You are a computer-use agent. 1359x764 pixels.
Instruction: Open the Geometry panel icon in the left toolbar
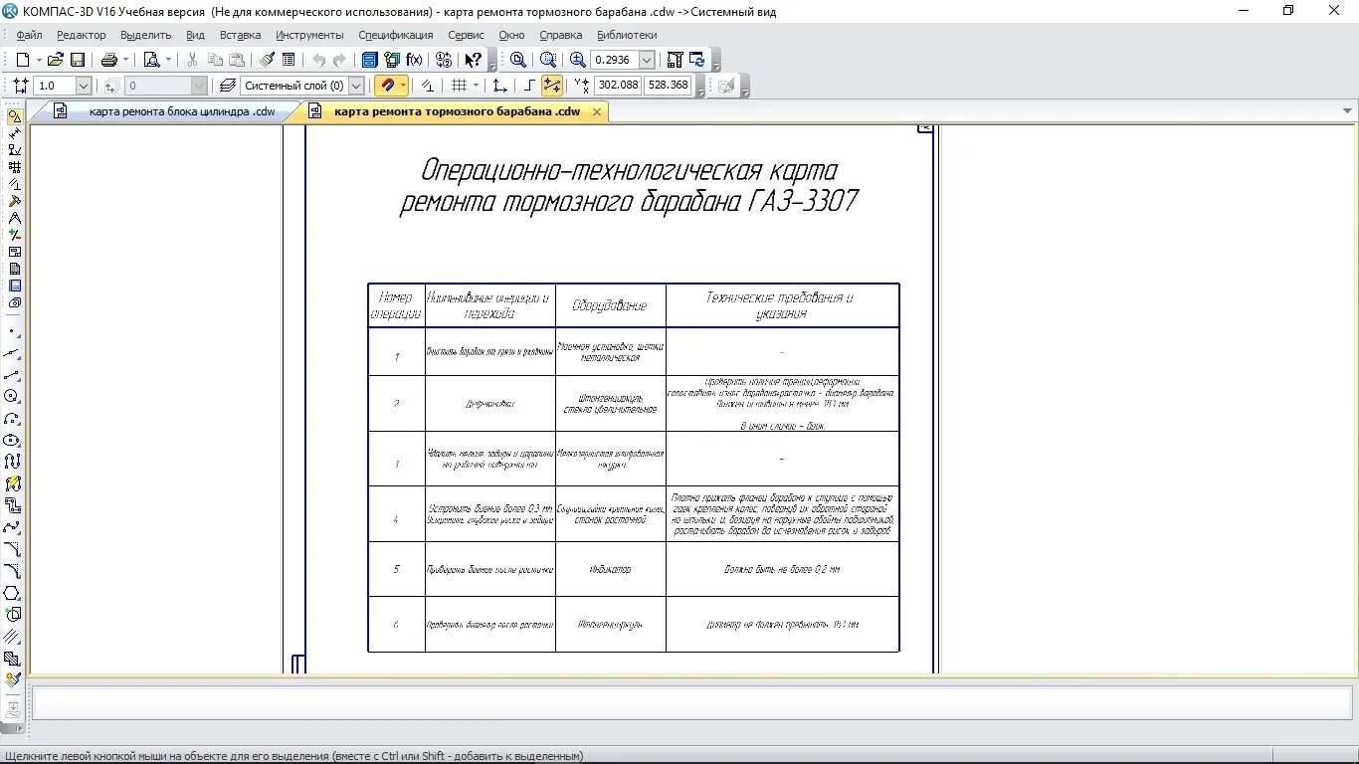click(14, 116)
